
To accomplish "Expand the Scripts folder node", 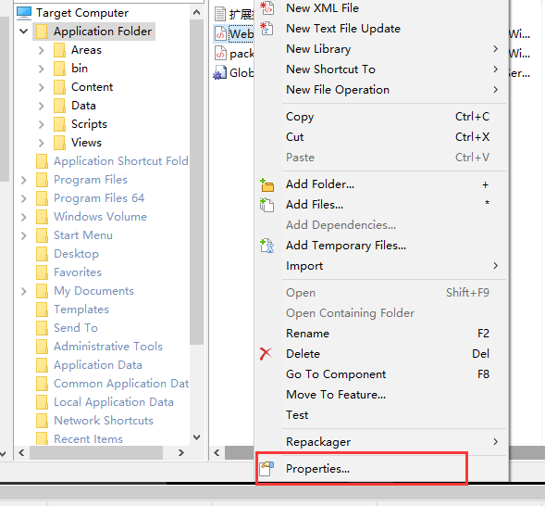I will 42,124.
